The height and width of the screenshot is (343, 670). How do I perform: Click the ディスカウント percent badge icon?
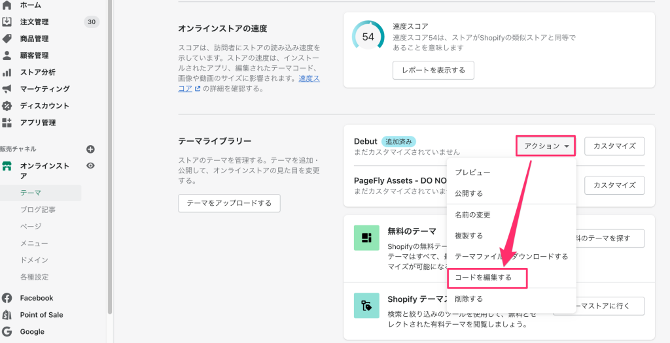click(x=7, y=106)
